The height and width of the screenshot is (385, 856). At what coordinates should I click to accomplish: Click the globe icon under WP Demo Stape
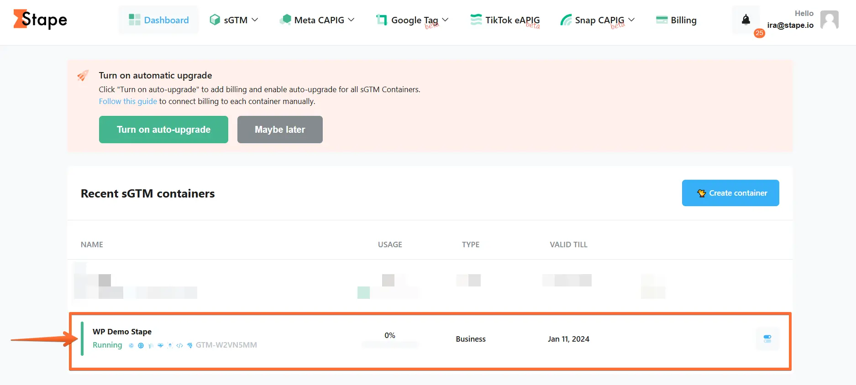pyautogui.click(x=141, y=346)
